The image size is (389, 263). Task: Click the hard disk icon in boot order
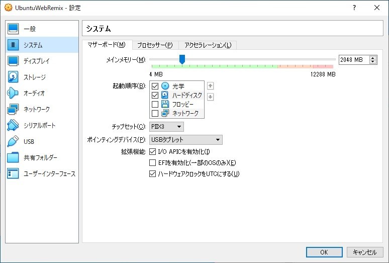[165, 95]
